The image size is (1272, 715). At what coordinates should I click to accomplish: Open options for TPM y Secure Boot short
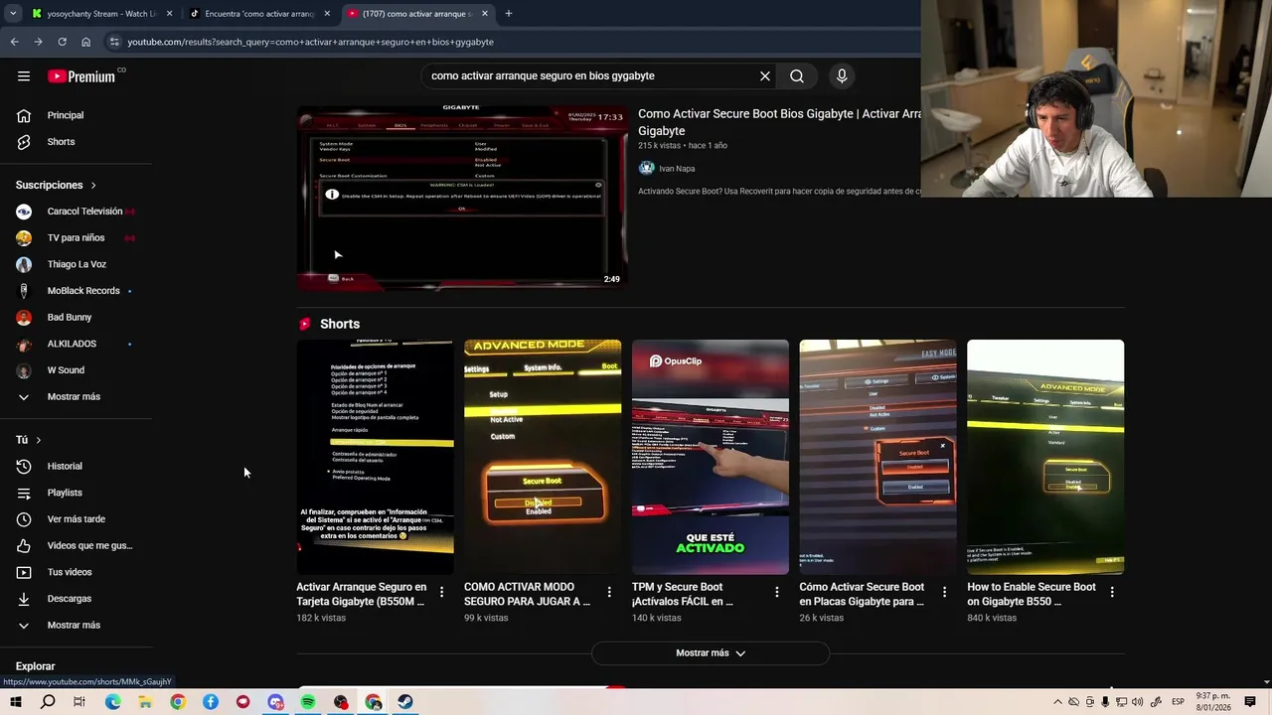[777, 592]
